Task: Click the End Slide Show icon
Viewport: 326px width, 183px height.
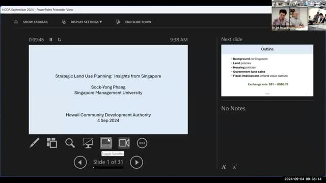Action: click(118, 22)
